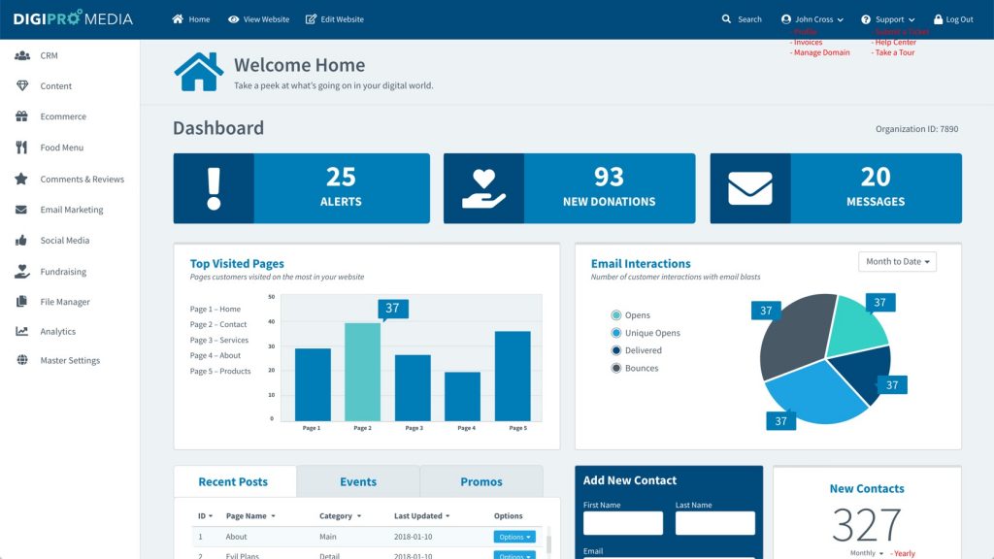Screen dimensions: 994x559
Task: Open the Support menu
Action: (886, 18)
